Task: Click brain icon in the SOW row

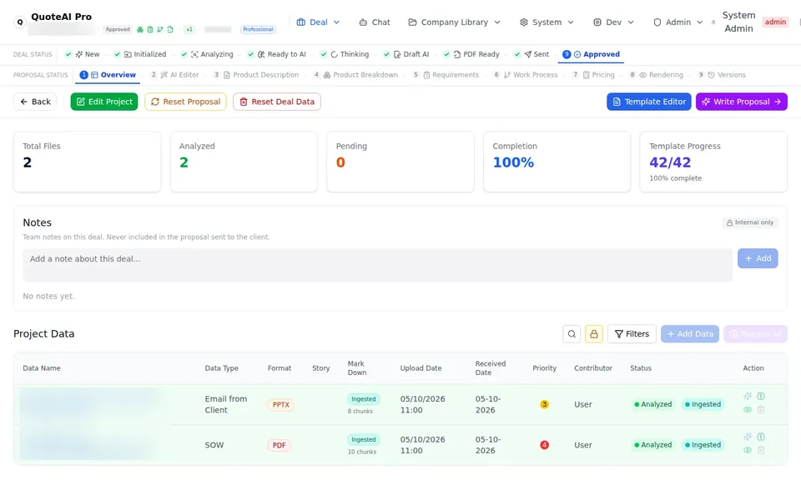Action: click(761, 437)
